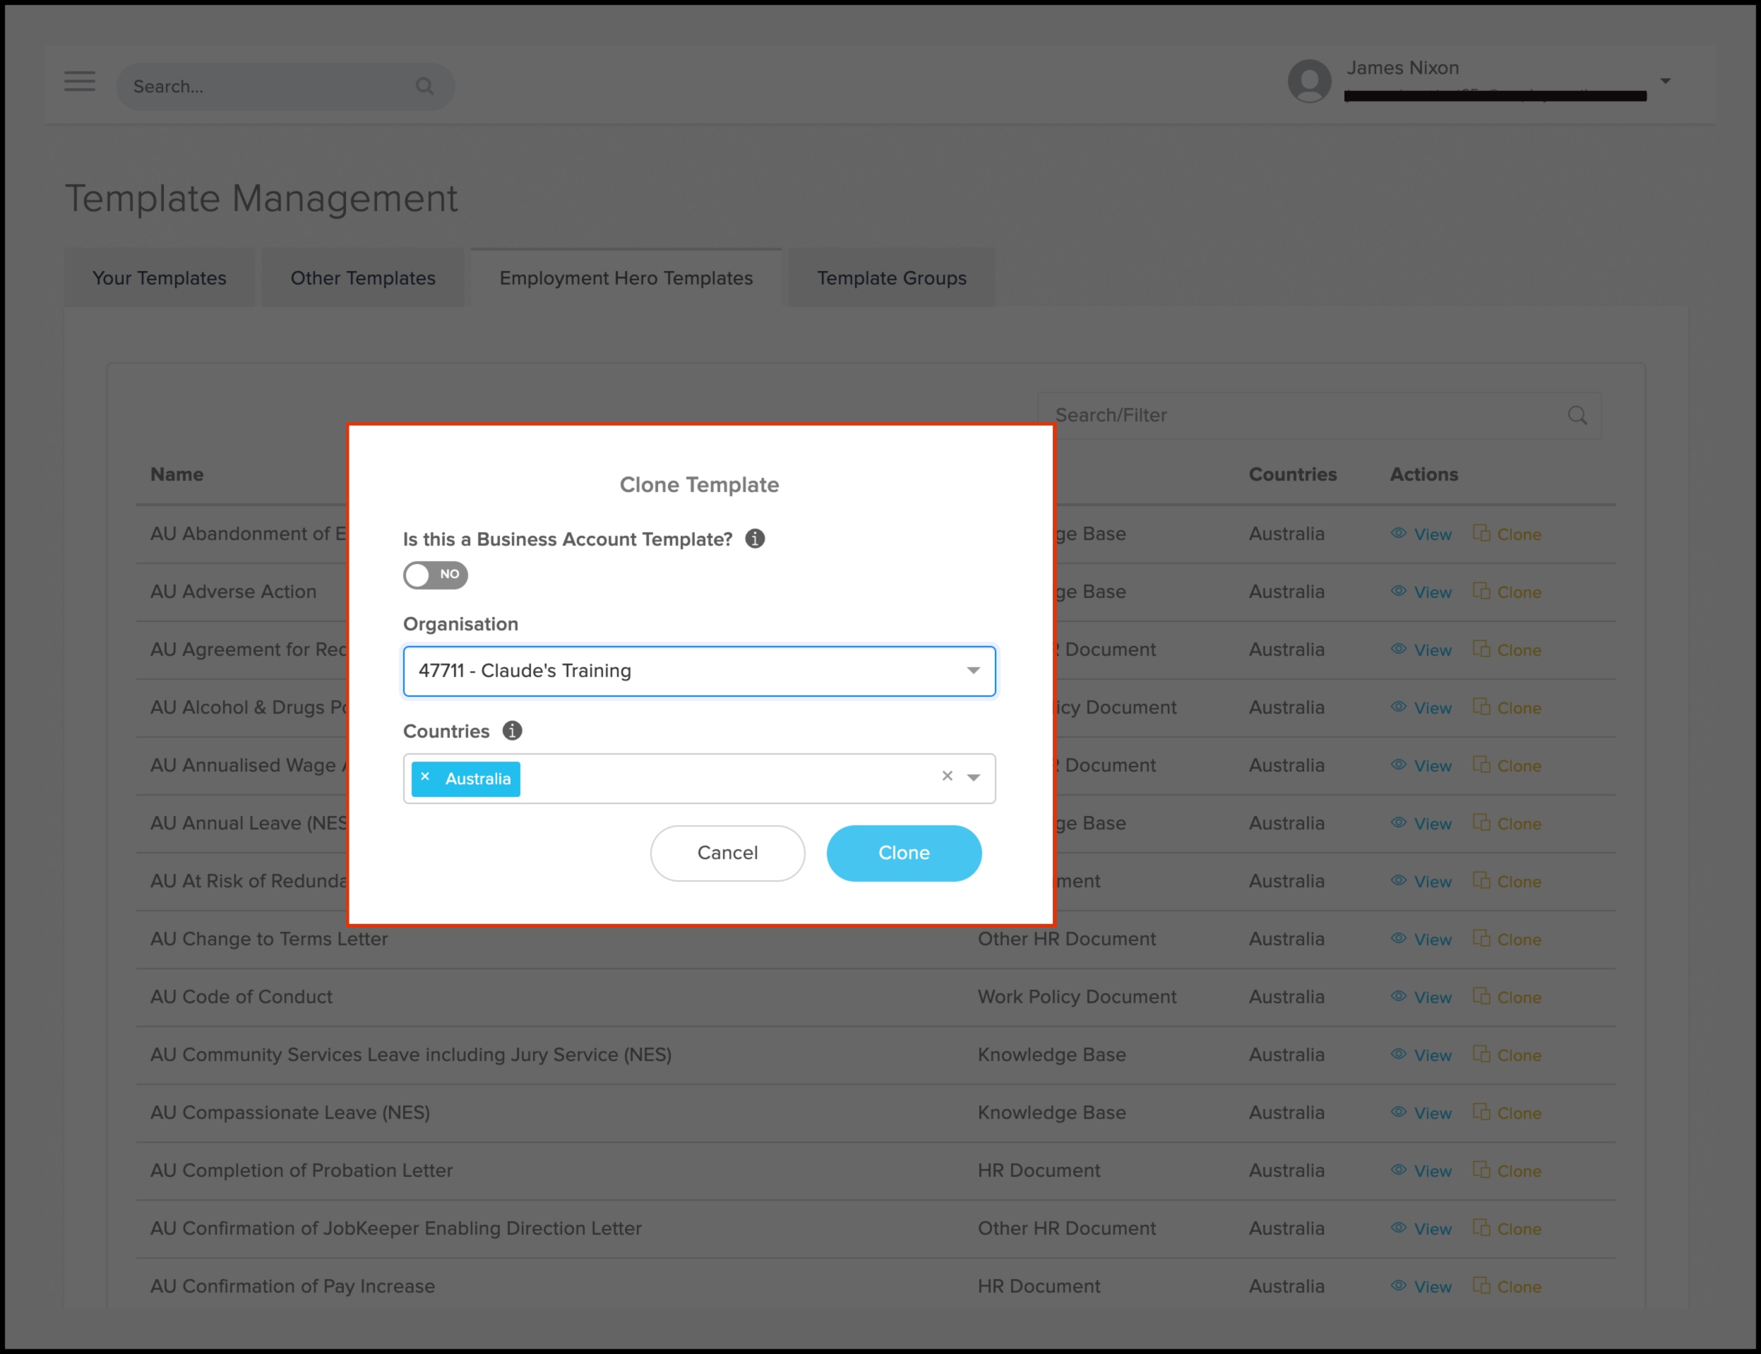Screen dimensions: 1761x1354
Task: Clear all countries with the x icon
Action: pyautogui.click(x=947, y=775)
